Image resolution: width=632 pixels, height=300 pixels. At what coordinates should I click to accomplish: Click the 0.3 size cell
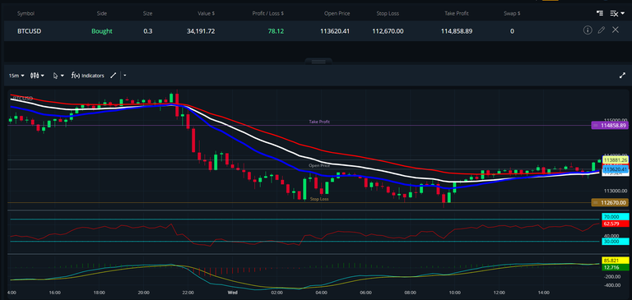[147, 31]
